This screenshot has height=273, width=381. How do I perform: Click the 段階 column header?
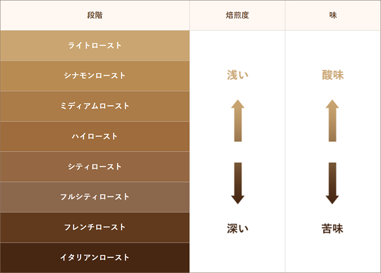(x=95, y=15)
